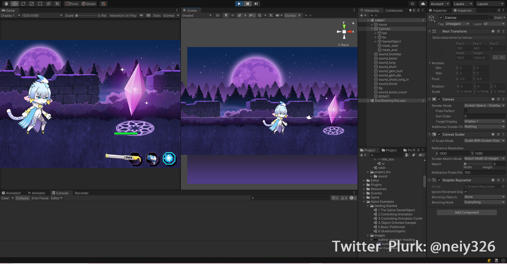Select the Rotate tool
The width and height of the screenshot is (507, 264).
pos(23,4)
